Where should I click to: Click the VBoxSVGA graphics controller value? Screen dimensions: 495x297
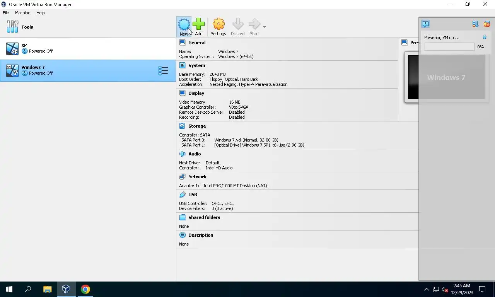[x=239, y=107]
